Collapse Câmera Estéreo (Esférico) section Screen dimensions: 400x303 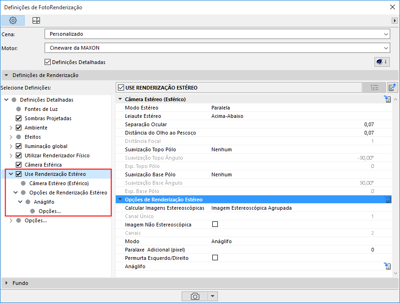[120, 99]
